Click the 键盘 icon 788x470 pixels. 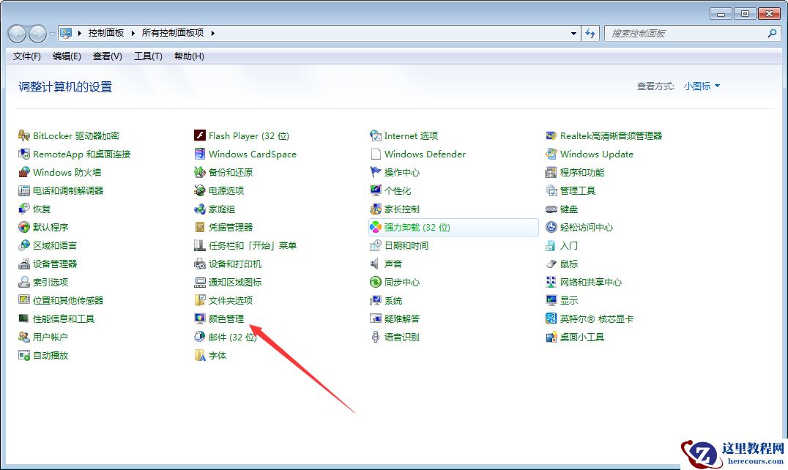coord(551,209)
